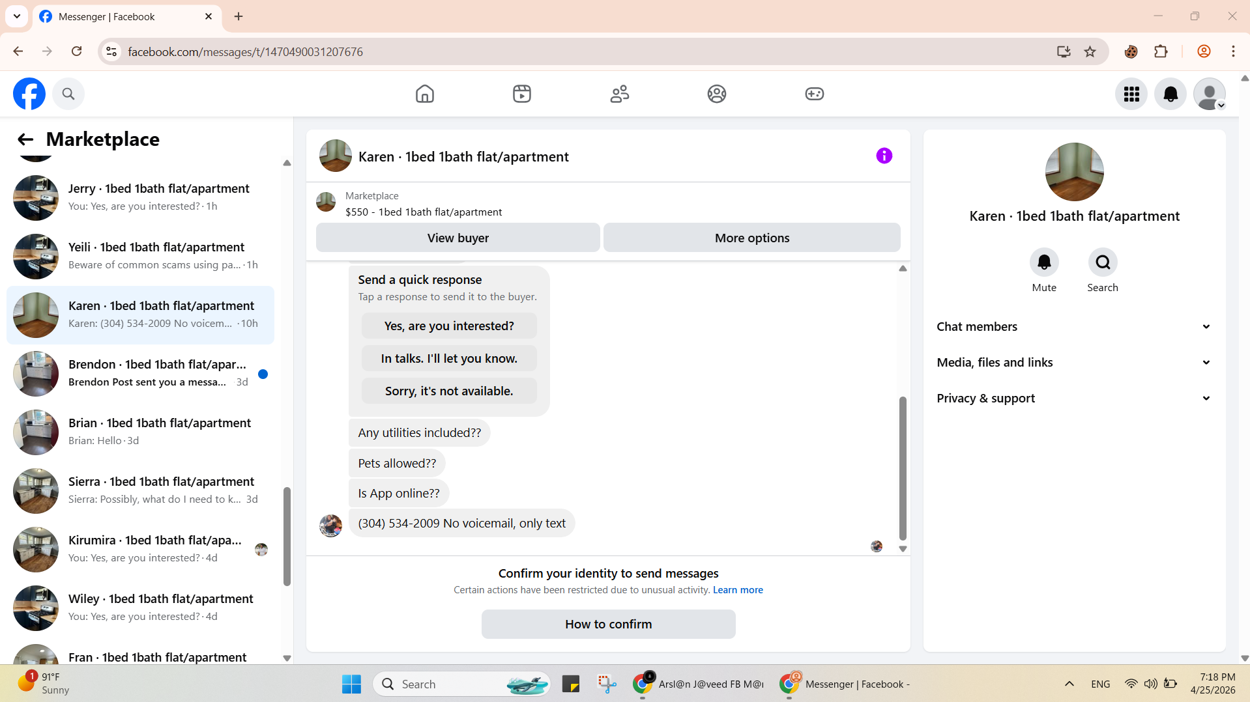Screen dimensions: 1250x702
Task: Go back from Marketplace with arrow
Action: [25, 139]
